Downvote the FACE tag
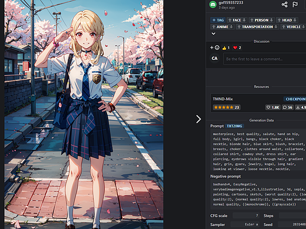This screenshot has height=229, width=306. tap(244, 20)
